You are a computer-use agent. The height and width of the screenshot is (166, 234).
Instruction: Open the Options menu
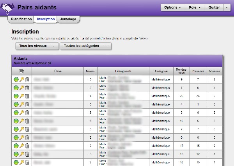coord(172,7)
